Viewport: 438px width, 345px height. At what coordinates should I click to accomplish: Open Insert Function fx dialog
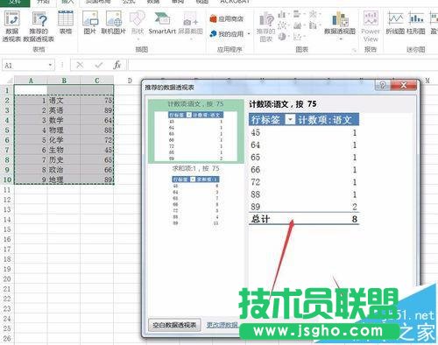pos(117,65)
